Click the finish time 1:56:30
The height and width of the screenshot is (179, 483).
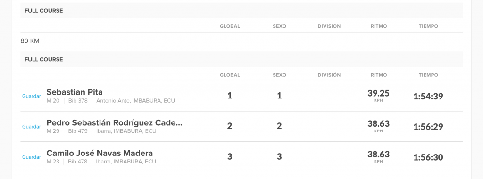[x=428, y=157]
